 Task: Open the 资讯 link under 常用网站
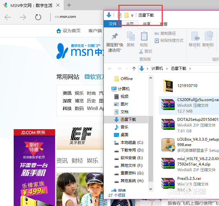pos(67,93)
